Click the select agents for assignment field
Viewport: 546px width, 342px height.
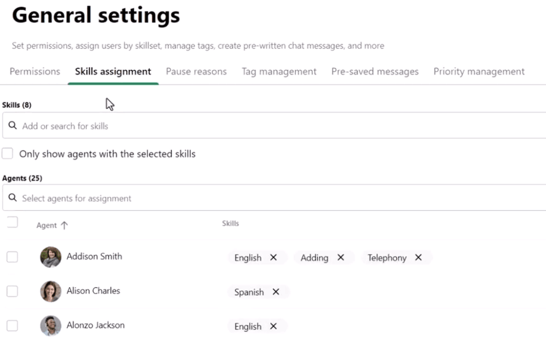[117, 198]
